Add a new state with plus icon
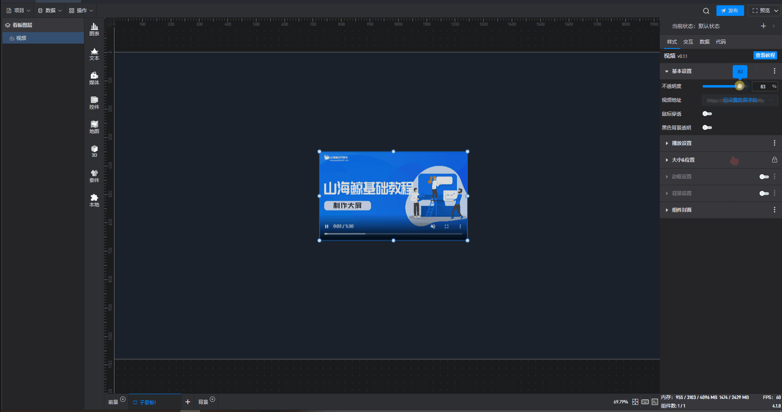 click(763, 26)
